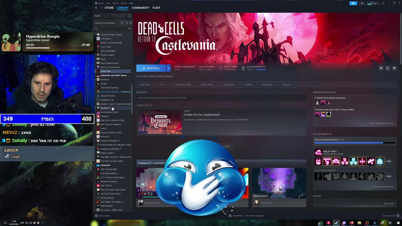The height and width of the screenshot is (226, 402).
Task: Open the Downloads icon in bottom bar
Action: pos(230,216)
